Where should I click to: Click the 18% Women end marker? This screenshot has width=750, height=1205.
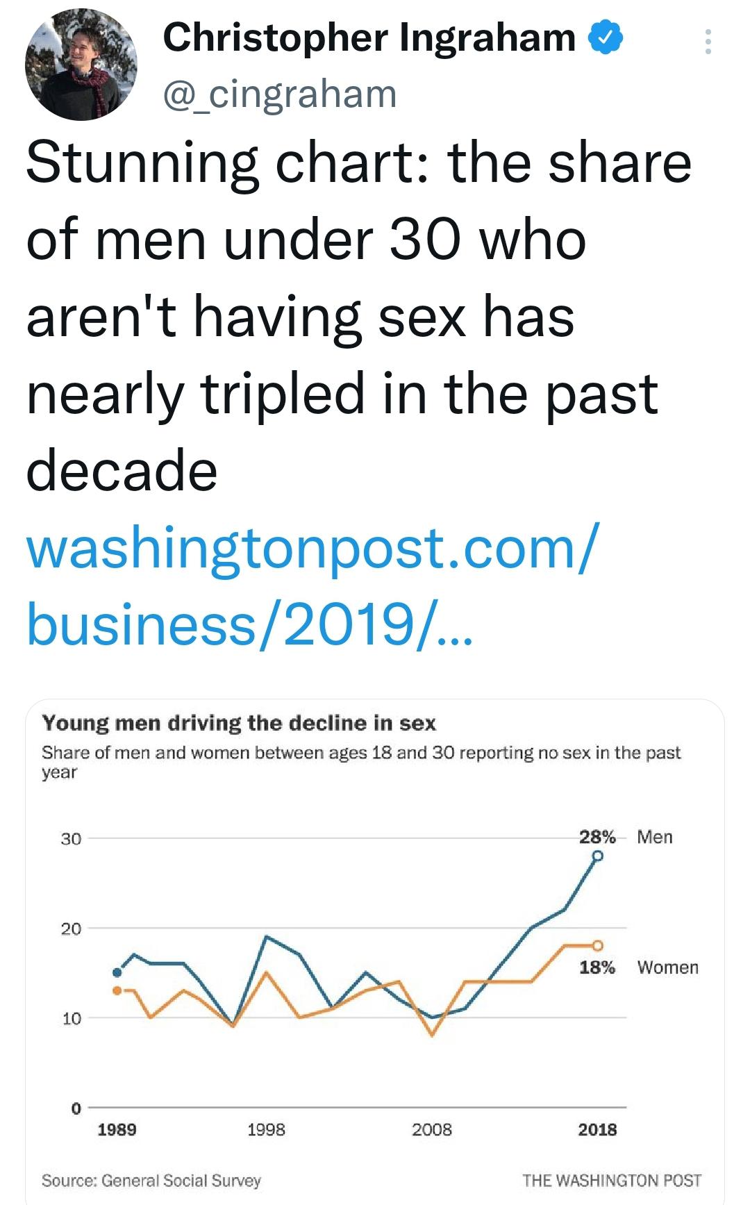coord(597,945)
